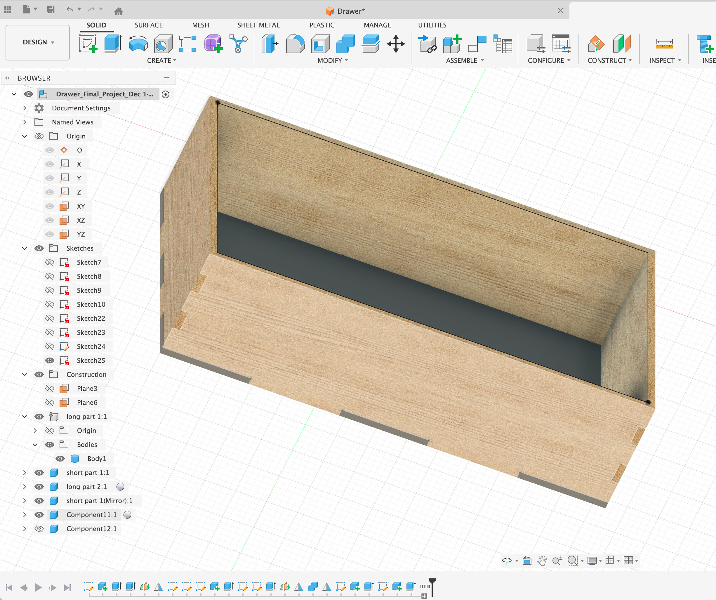Viewport: 716px width, 600px height.
Task: Switch to the SHEET METAL tab
Action: pyautogui.click(x=258, y=25)
